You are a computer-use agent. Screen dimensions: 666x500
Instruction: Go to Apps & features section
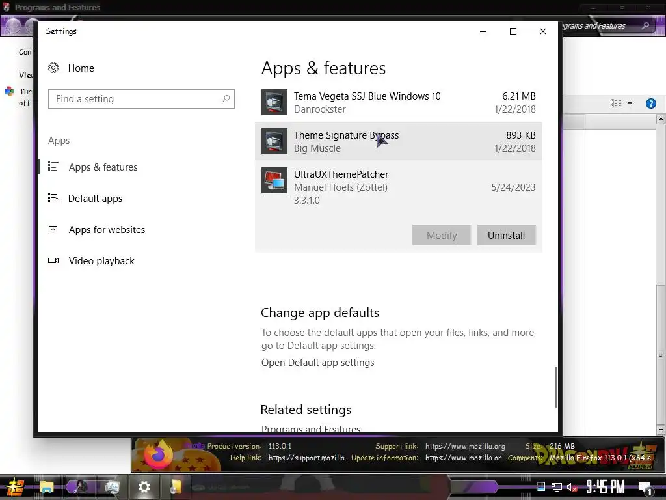click(x=103, y=167)
